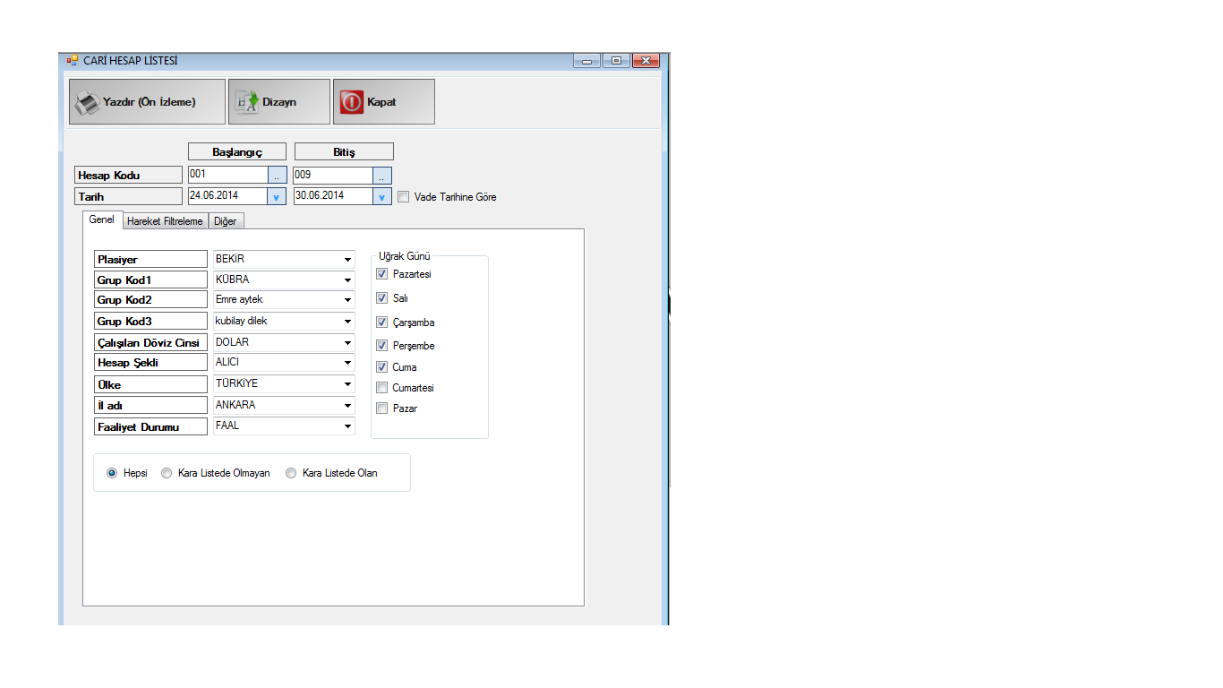The width and height of the screenshot is (1223, 688).
Task: Click the Çalışılan Döviz Cinsi label
Action: pos(150,343)
